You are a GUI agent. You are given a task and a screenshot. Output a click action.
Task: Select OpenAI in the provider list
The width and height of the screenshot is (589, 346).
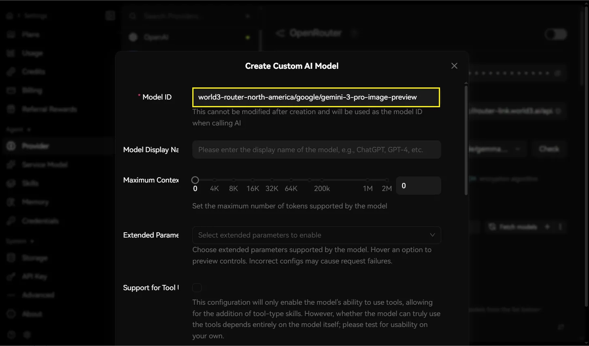pos(189,37)
